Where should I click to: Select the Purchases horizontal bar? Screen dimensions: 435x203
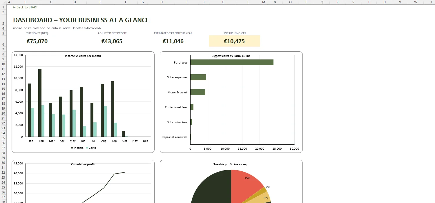pyautogui.click(x=232, y=62)
